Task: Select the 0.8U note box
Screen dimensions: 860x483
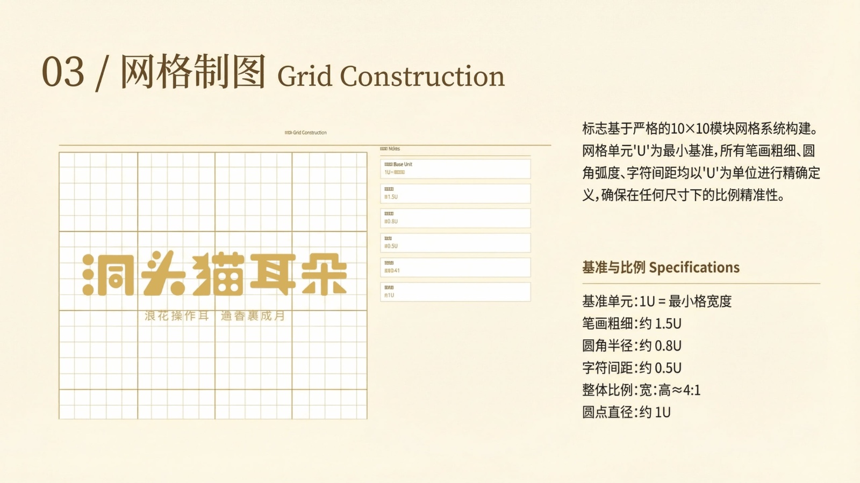Action: point(455,218)
